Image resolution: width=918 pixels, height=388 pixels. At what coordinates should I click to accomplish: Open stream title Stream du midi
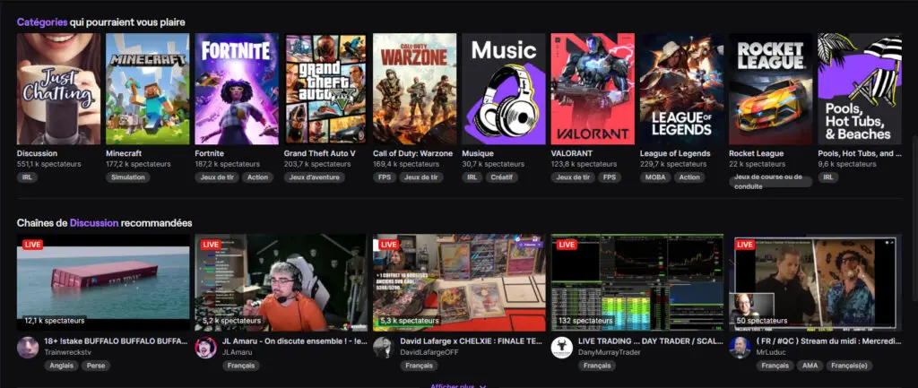coord(828,341)
